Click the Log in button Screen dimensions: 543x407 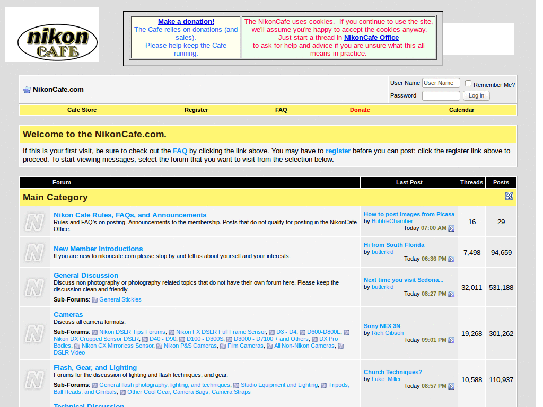click(476, 96)
